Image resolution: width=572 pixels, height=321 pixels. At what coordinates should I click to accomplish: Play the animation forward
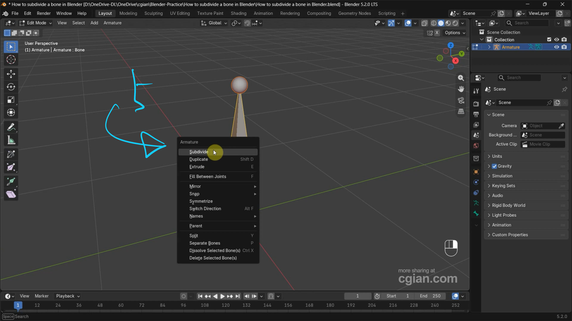[x=222, y=296]
